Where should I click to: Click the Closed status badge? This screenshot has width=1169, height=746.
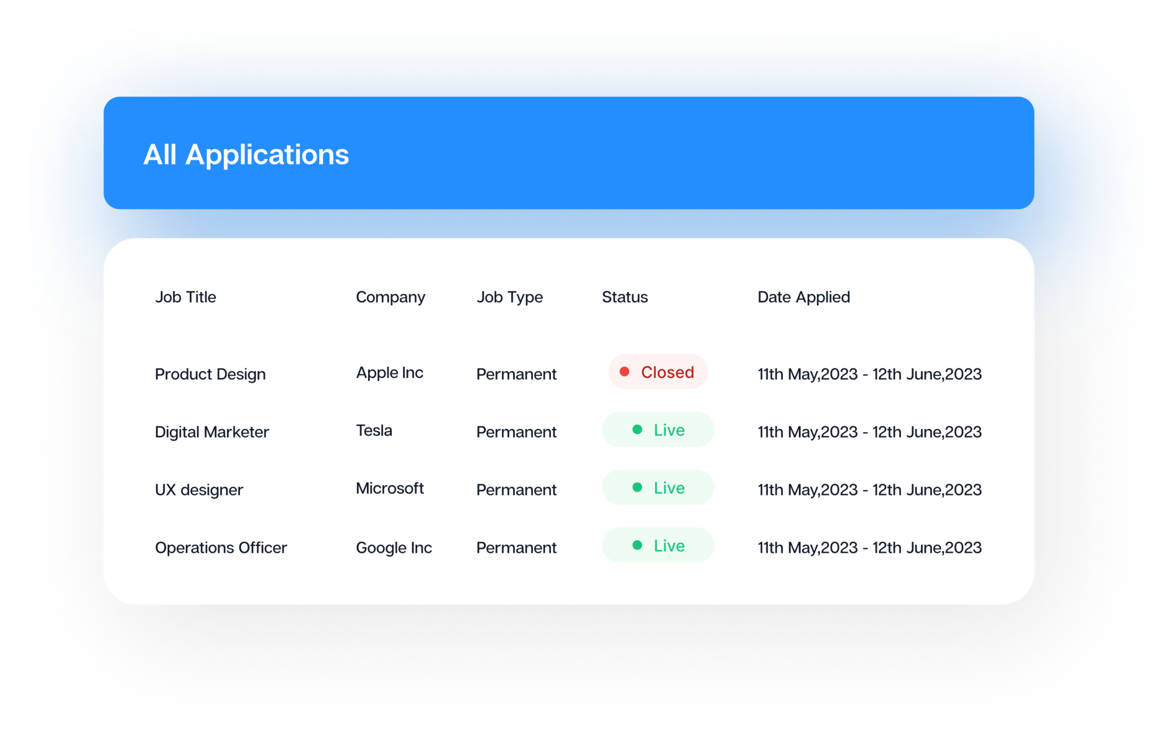[x=658, y=372]
